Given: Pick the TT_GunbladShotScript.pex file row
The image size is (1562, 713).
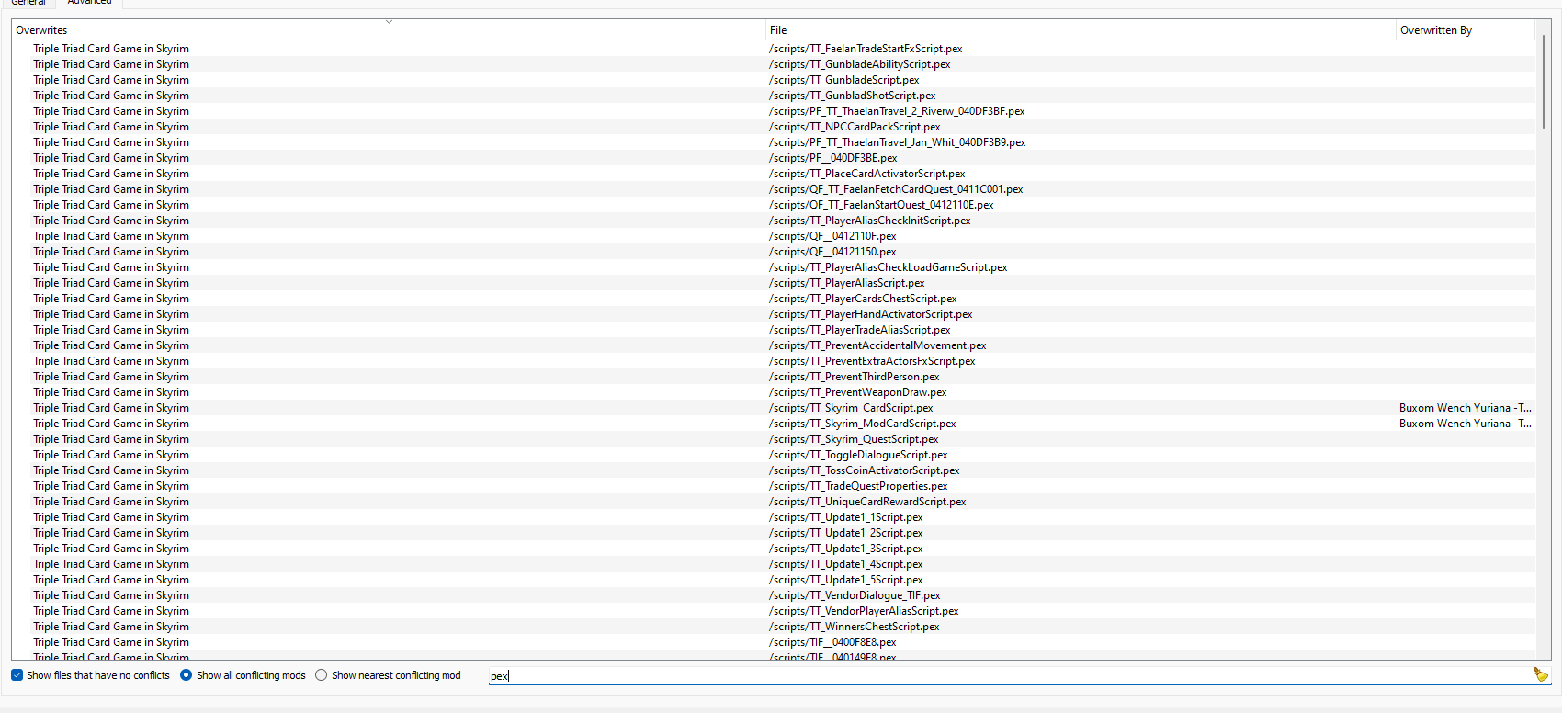Looking at the screenshot, I should coord(853,96).
